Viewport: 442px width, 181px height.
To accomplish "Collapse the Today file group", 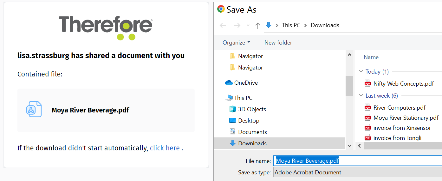I will (x=361, y=72).
